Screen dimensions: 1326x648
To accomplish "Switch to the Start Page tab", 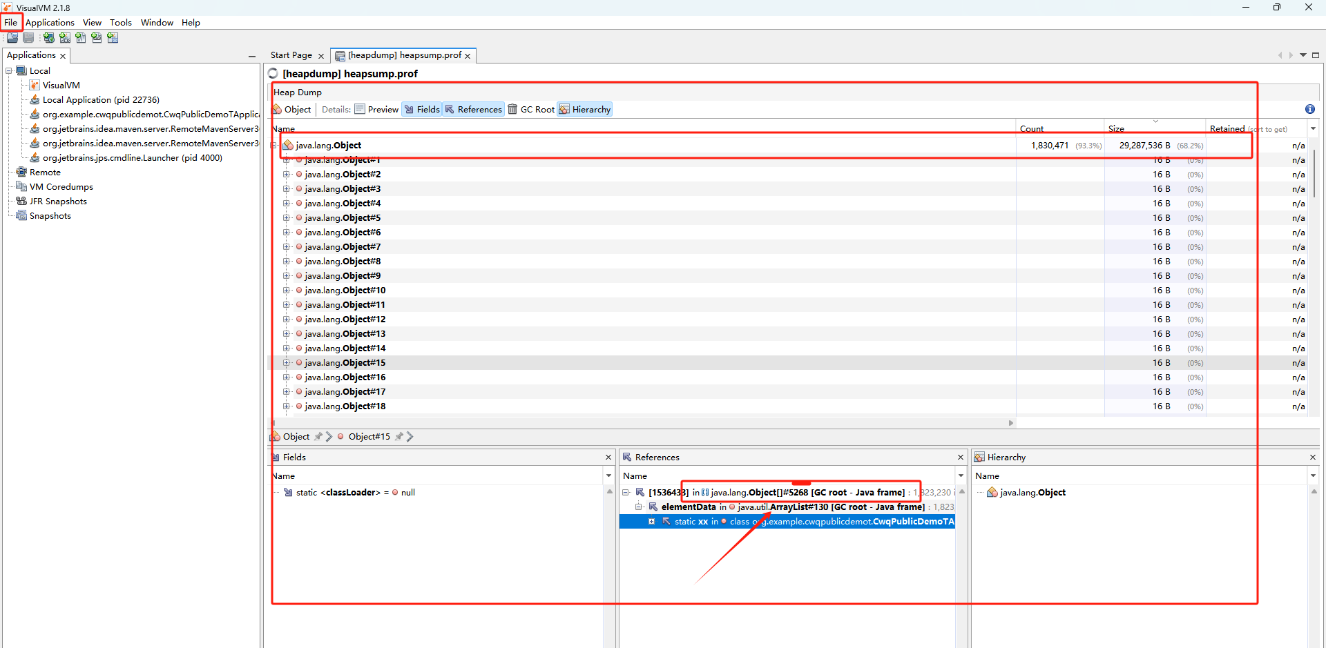I will tap(291, 55).
